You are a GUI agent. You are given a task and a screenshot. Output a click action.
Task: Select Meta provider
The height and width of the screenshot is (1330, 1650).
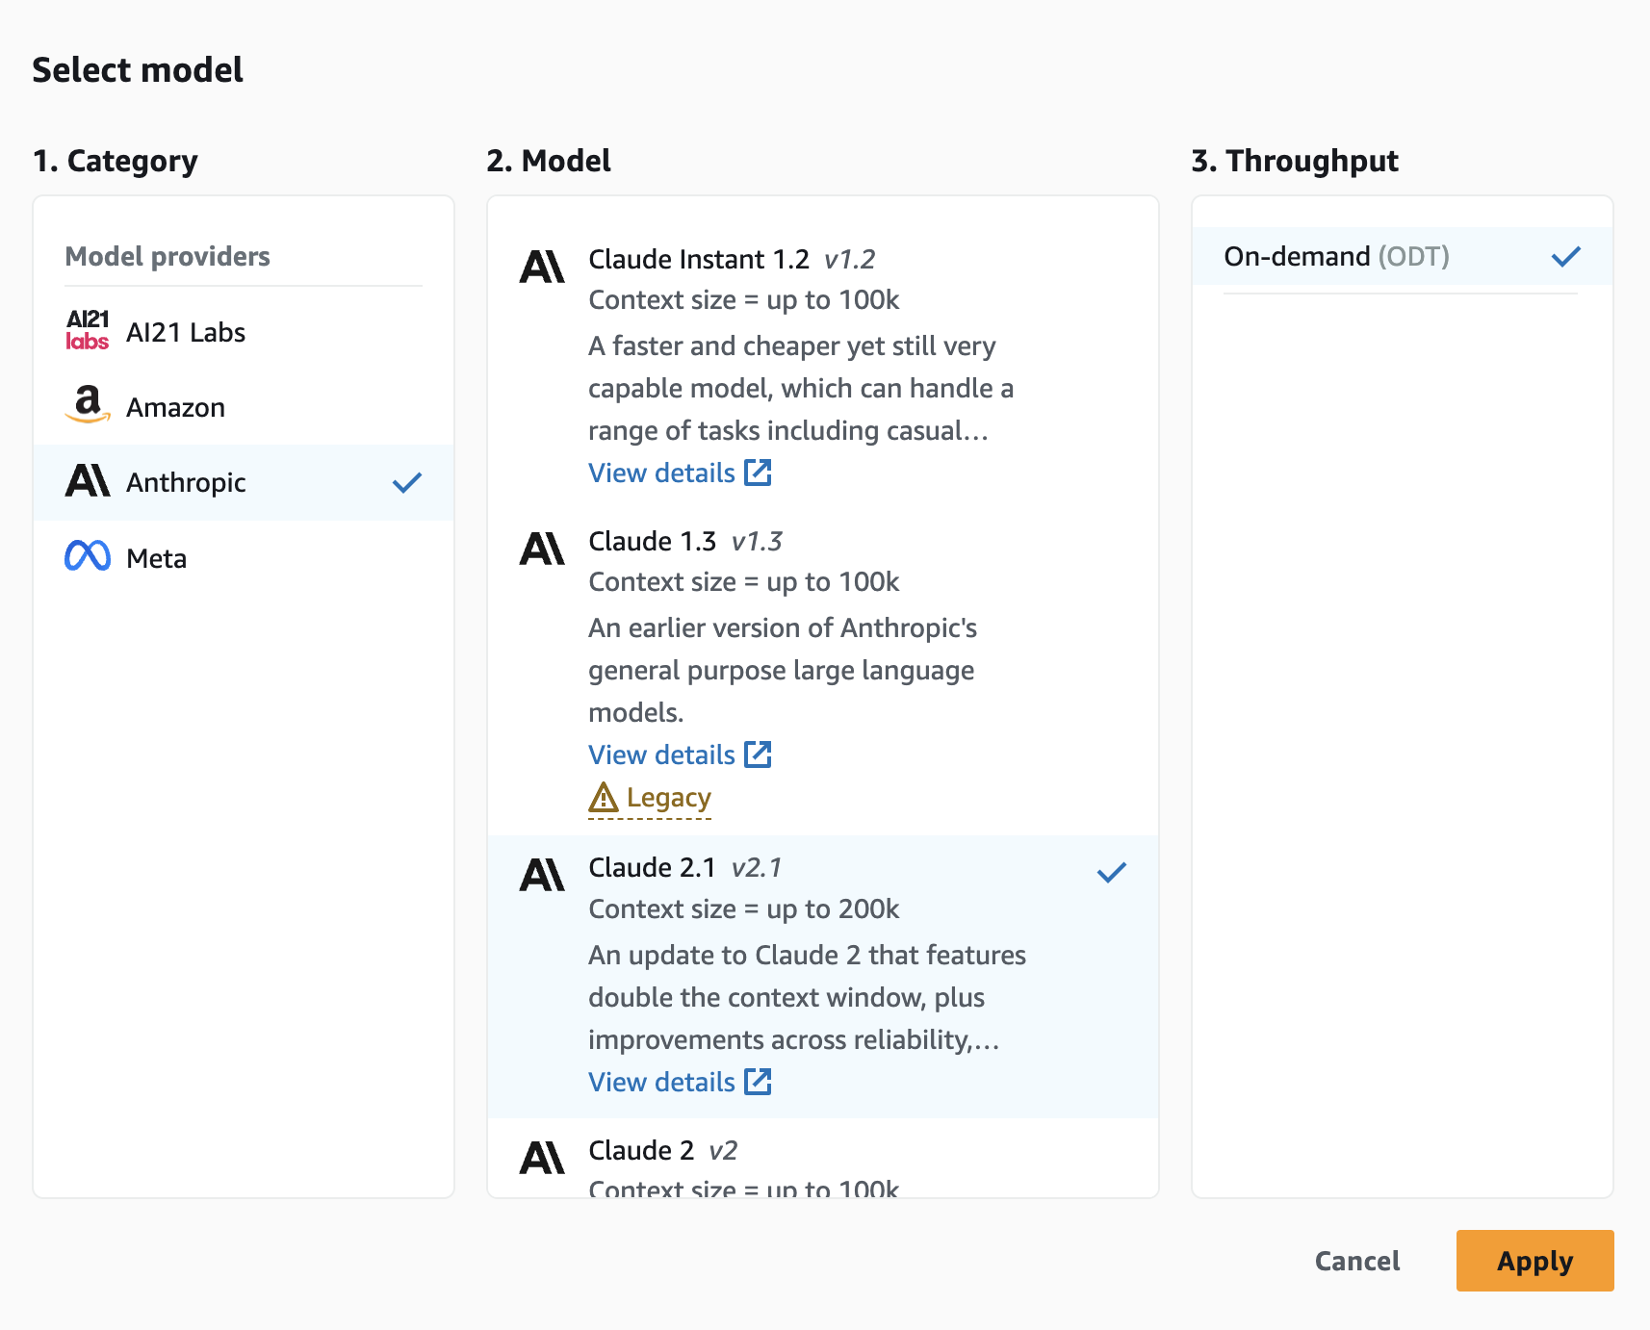click(x=244, y=558)
